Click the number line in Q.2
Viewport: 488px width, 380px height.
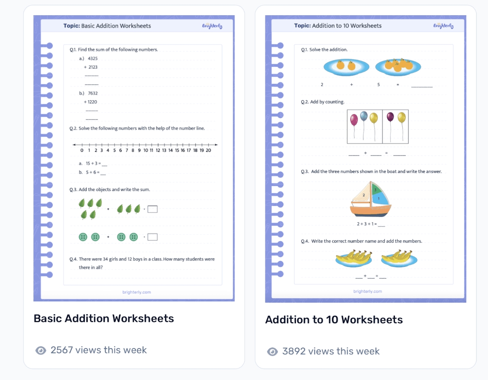click(x=145, y=145)
